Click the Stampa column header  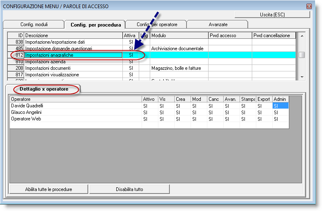click(248, 99)
